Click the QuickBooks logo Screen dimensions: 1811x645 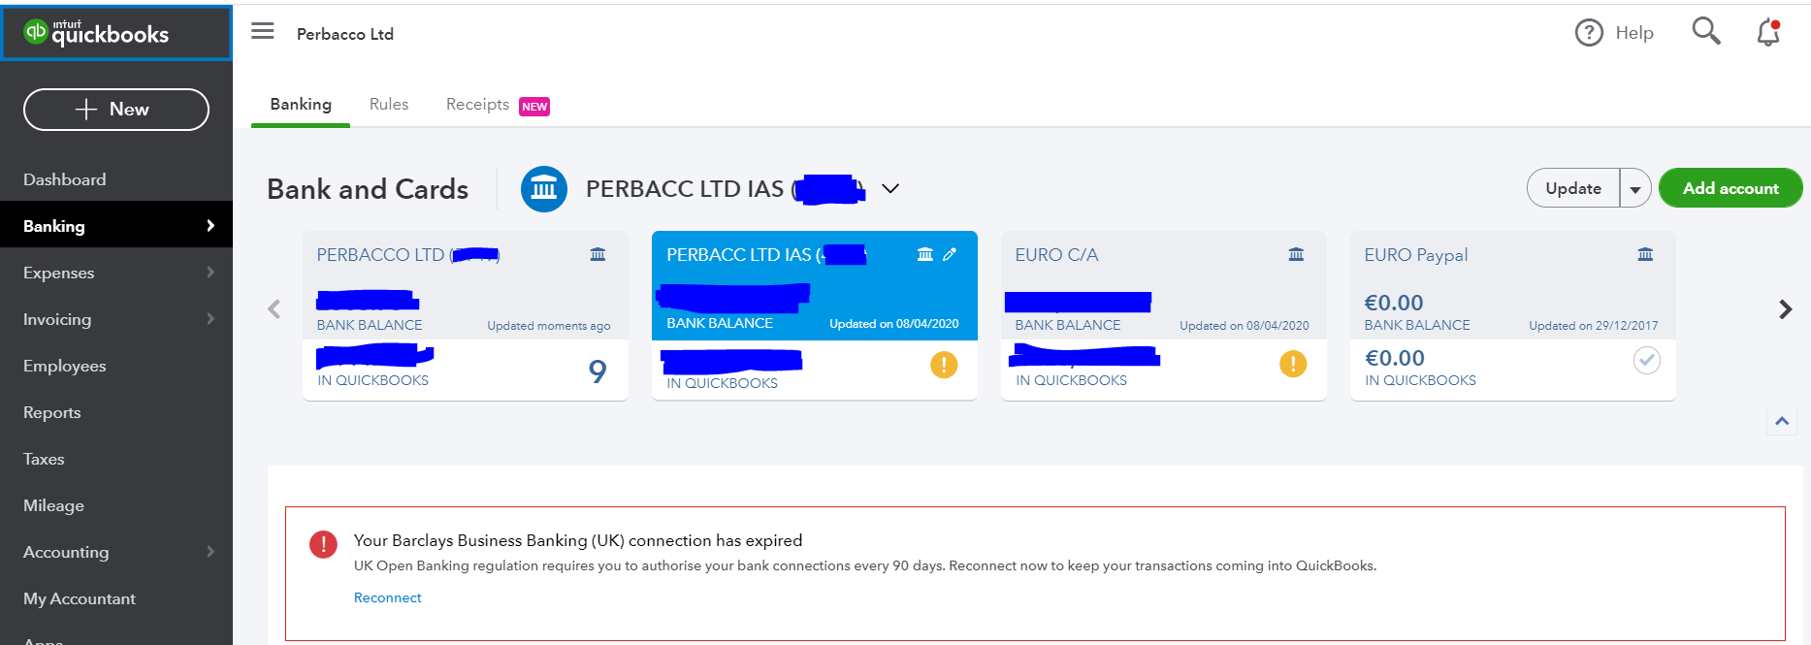tap(97, 33)
